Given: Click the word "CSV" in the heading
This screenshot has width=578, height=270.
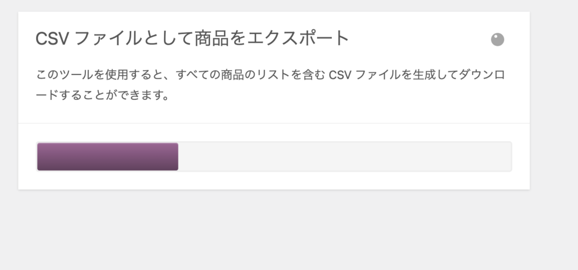Looking at the screenshot, I should click(x=52, y=38).
